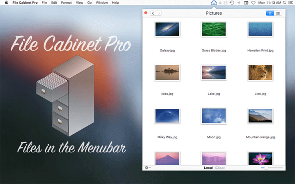Select the Grass Blades.jpg thumbnail

[x=214, y=29]
